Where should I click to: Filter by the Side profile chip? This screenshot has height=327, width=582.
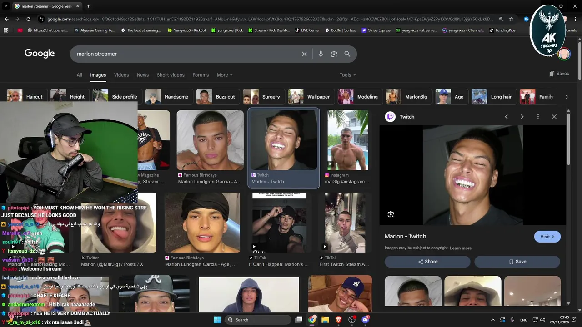[x=116, y=97]
